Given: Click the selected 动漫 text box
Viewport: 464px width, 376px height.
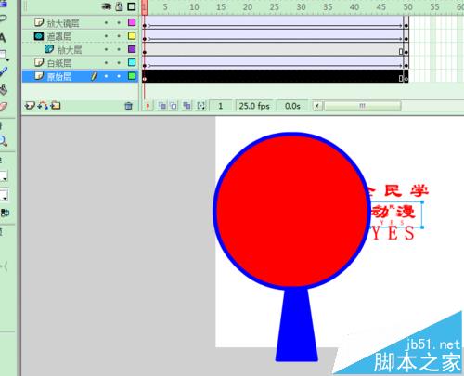Looking at the screenshot, I should (396, 214).
